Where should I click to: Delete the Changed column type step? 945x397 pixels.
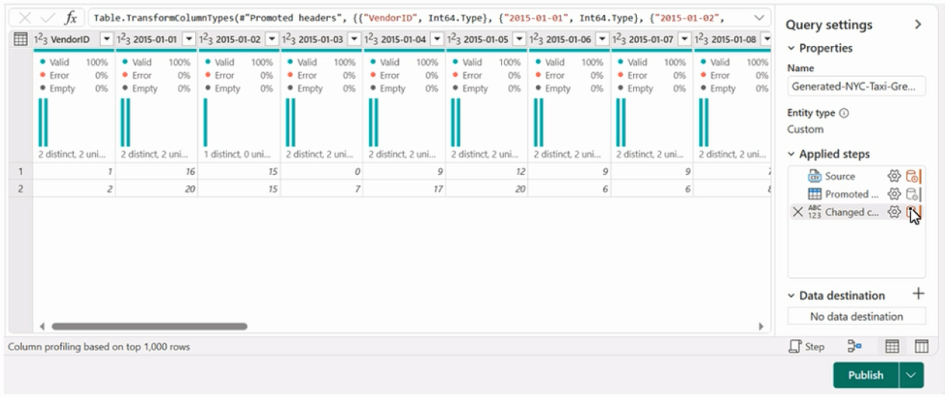797,212
